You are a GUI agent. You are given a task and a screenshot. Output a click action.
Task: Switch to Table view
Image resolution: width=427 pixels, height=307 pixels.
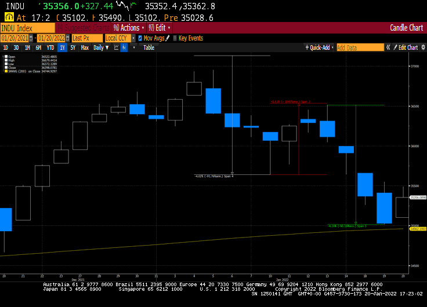[x=149, y=47]
